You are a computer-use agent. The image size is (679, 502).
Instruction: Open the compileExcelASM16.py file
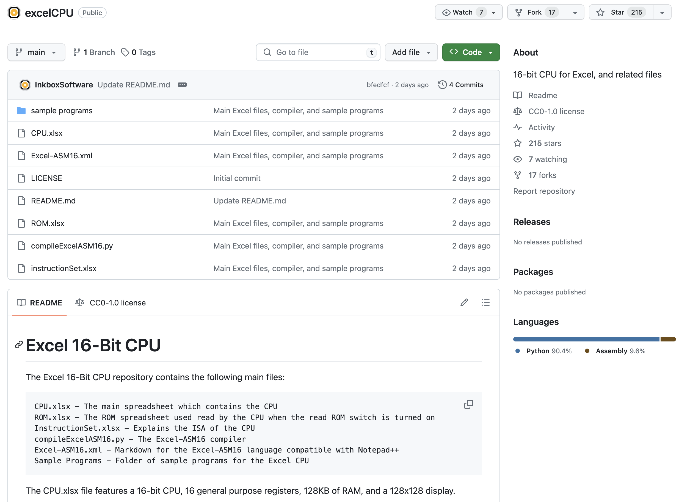72,246
